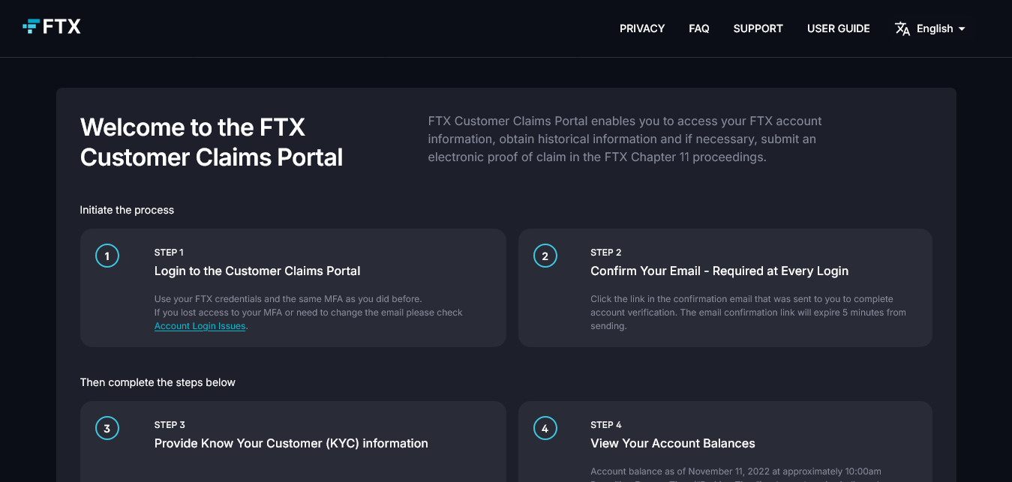Click the STEP 2 label text
1012x482 pixels.
pyautogui.click(x=606, y=253)
